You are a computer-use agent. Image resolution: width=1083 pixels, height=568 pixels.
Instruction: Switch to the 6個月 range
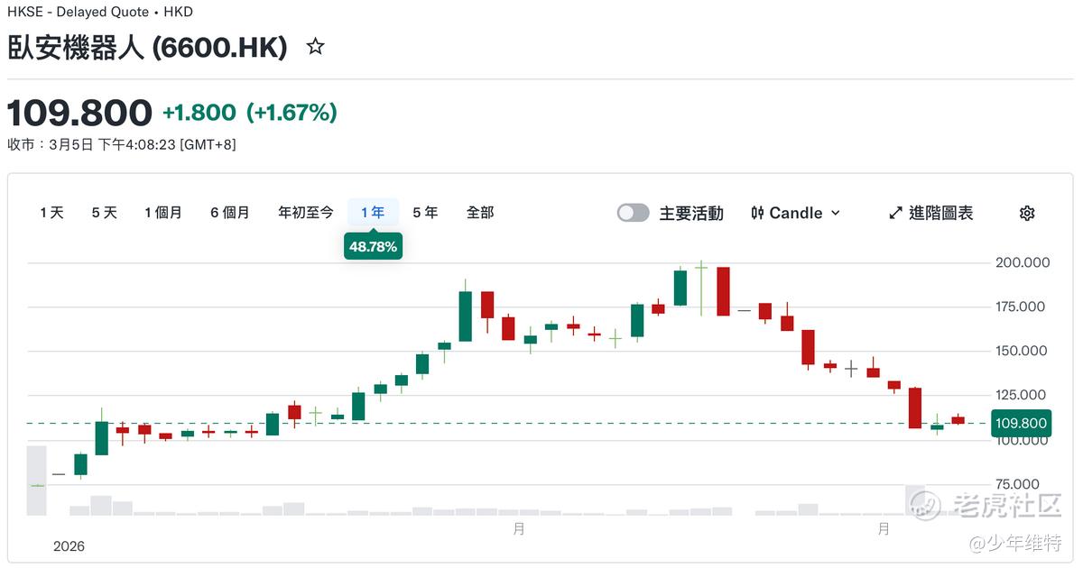pos(229,213)
